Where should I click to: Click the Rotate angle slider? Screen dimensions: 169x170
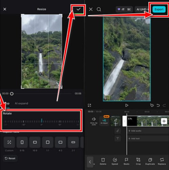click(x=42, y=121)
